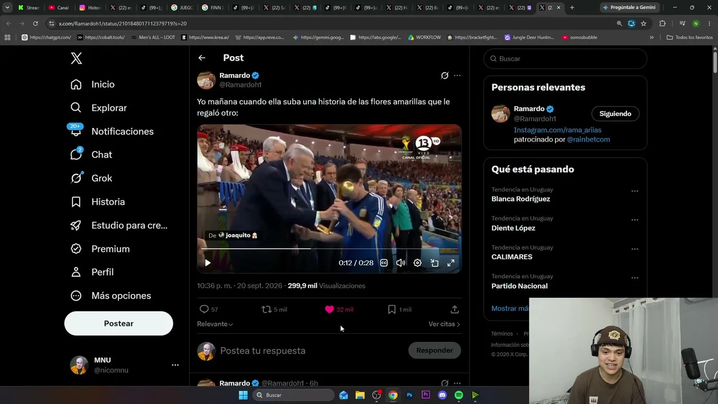Open post three-dot more options menu

point(457,75)
